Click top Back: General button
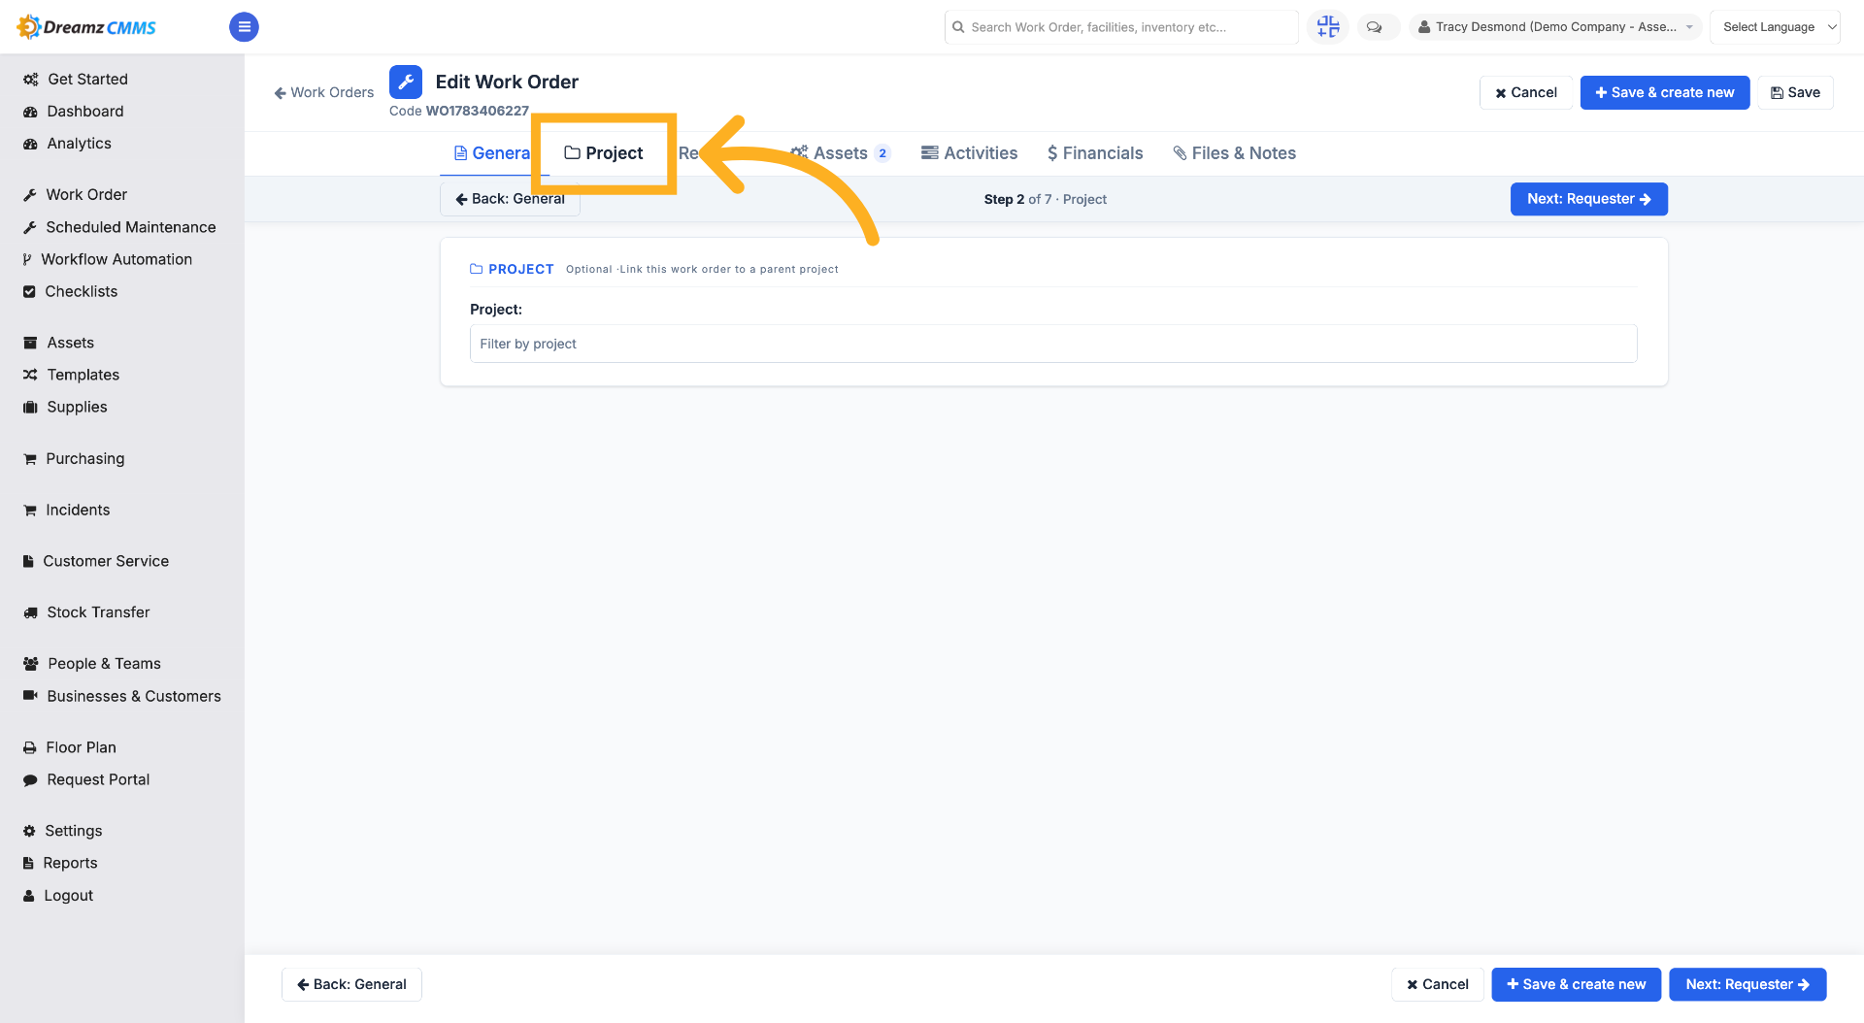This screenshot has height=1023, width=1864. [510, 199]
